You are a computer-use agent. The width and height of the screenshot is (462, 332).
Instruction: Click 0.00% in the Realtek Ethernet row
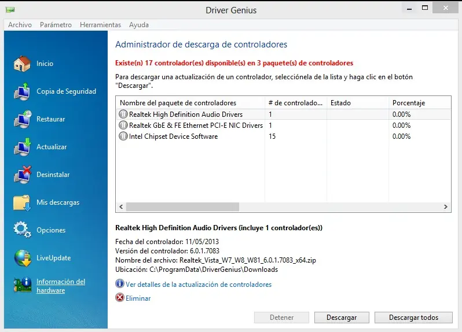click(401, 126)
